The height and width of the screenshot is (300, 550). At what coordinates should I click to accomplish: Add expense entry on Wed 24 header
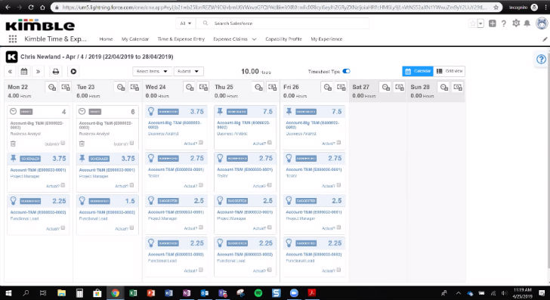click(203, 87)
